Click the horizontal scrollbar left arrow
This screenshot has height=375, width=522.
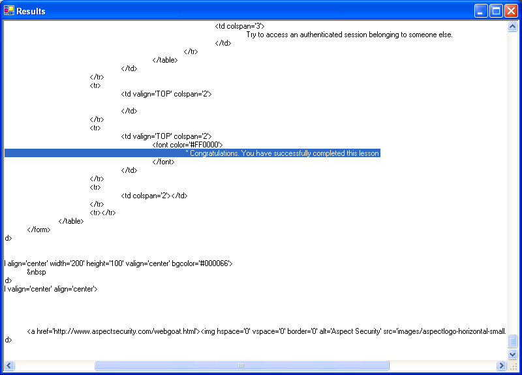pos(10,366)
